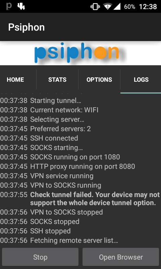Stop the tunnel with Stop button

pos(40,257)
